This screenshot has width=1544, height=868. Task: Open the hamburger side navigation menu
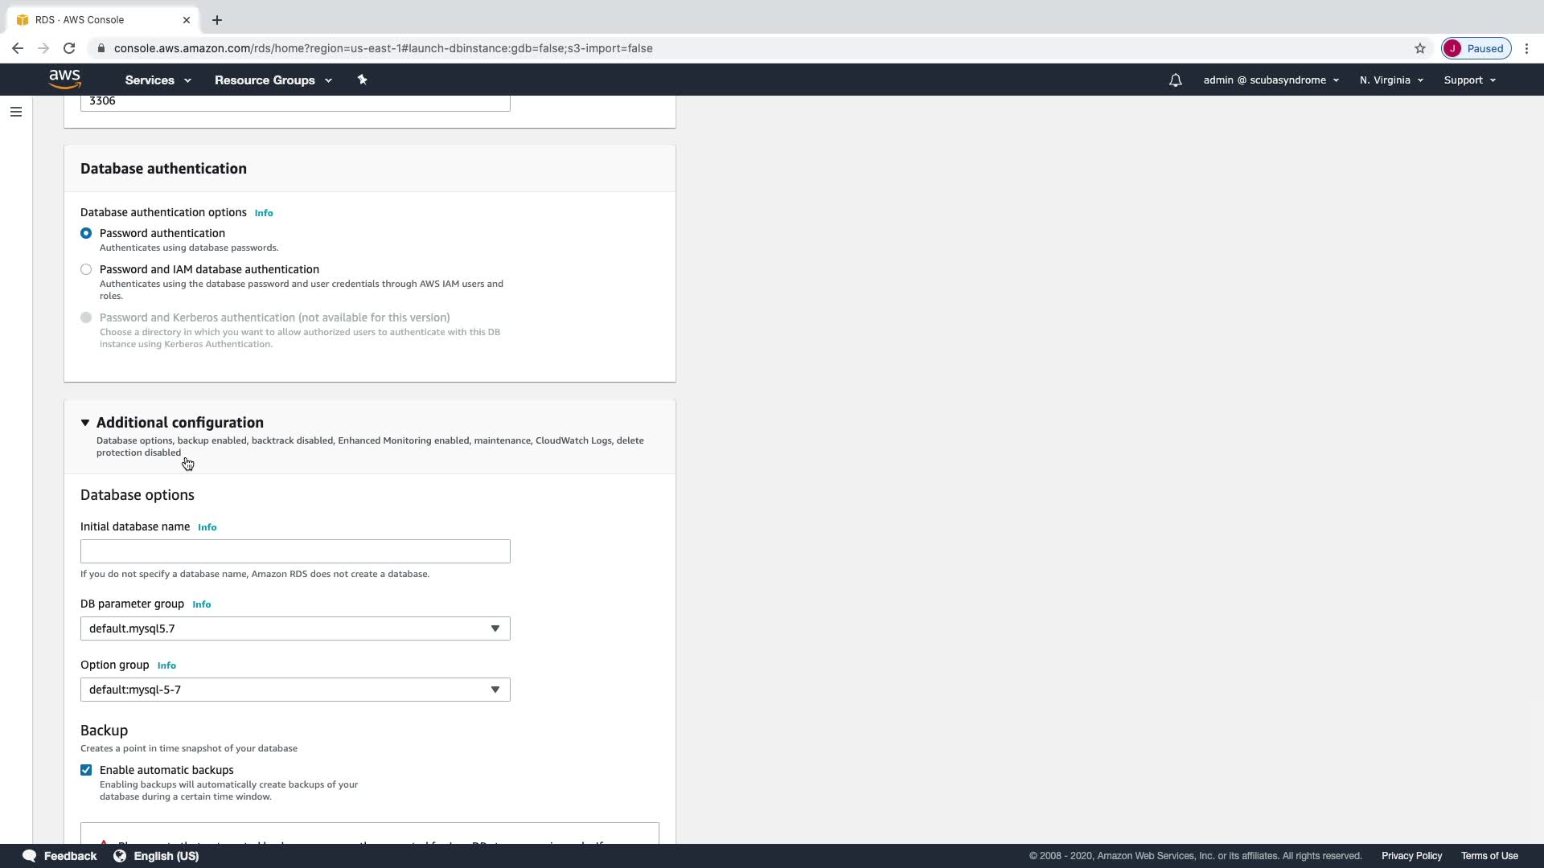pyautogui.click(x=16, y=112)
